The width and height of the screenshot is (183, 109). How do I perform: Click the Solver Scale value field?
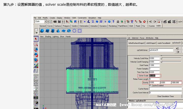155,76
